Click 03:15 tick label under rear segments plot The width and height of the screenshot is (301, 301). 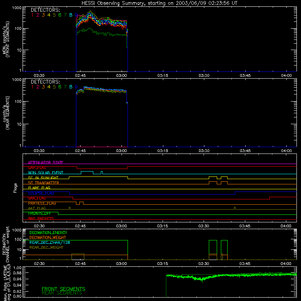tap(163, 151)
